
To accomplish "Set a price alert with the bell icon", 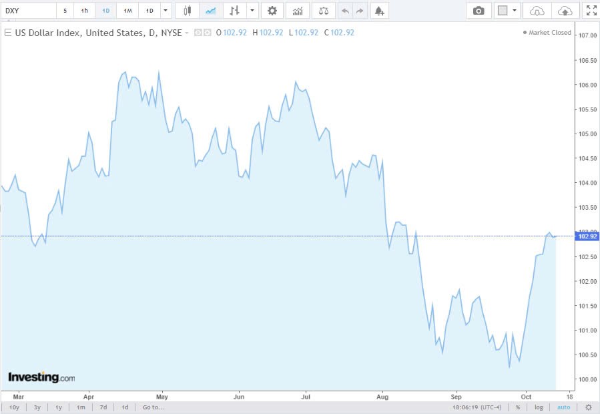I will click(x=379, y=10).
